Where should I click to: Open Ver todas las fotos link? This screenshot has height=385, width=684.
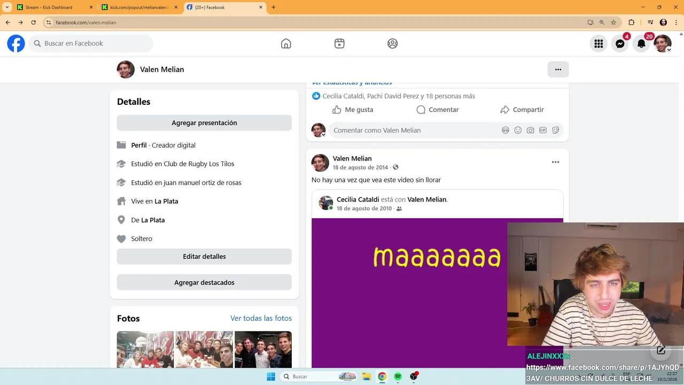coord(261,318)
